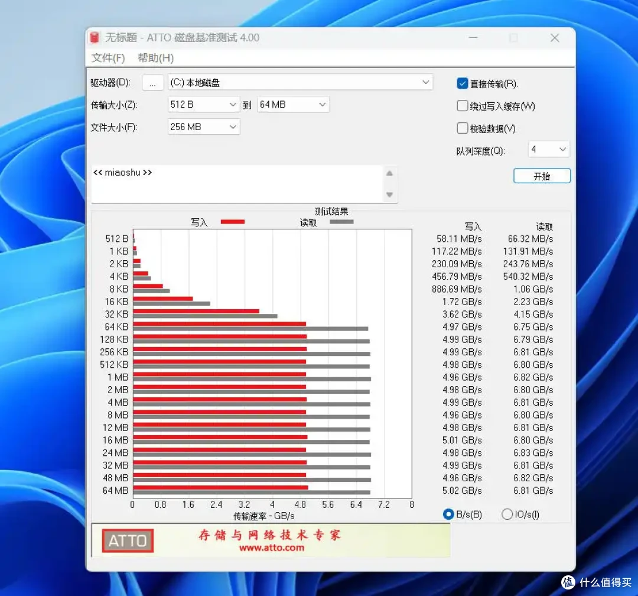The width and height of the screenshot is (638, 596).
Task: Open the queue depth dropdown showing 4
Action: (x=549, y=149)
